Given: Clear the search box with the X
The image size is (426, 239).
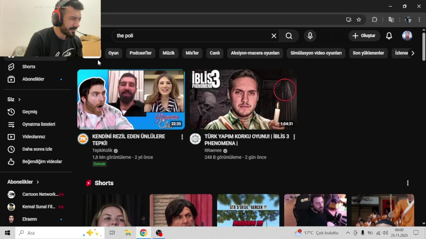Looking at the screenshot, I should pyautogui.click(x=274, y=36).
